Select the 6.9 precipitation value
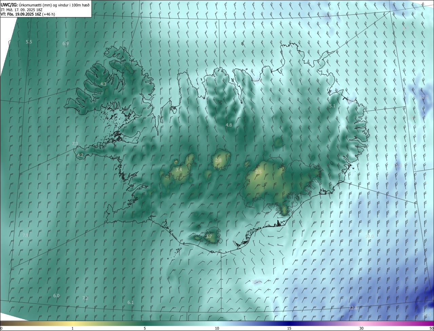The width and height of the screenshot is (434, 331). 65,43
